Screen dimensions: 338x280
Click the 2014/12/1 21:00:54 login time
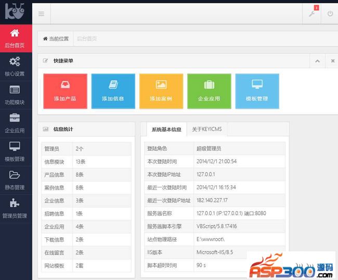216,161
